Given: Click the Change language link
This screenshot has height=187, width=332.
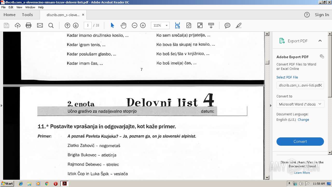Looking at the screenshot, I should point(303,120).
